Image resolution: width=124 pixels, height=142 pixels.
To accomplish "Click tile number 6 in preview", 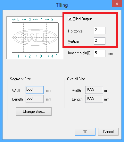I will coord(29,20).
